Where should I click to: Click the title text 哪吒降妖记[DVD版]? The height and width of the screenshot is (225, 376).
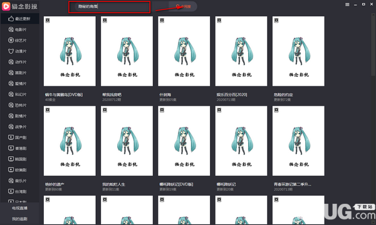coord(176,184)
